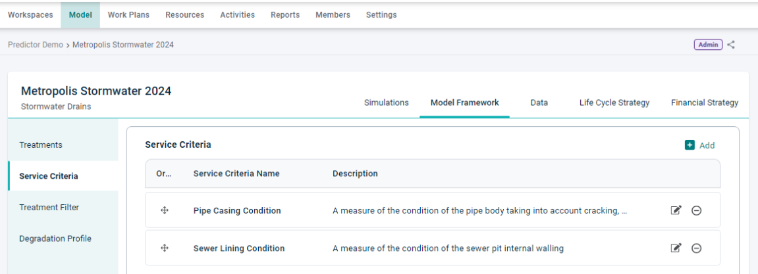Edit the Sewer Lining Condition criteria
This screenshot has height=274, width=758.
pos(676,248)
